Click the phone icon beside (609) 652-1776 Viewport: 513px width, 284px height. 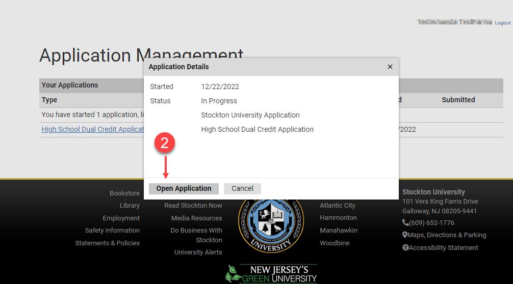pos(405,222)
